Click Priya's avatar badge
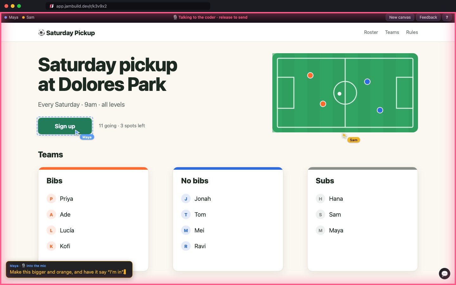The image size is (456, 285). point(51,199)
